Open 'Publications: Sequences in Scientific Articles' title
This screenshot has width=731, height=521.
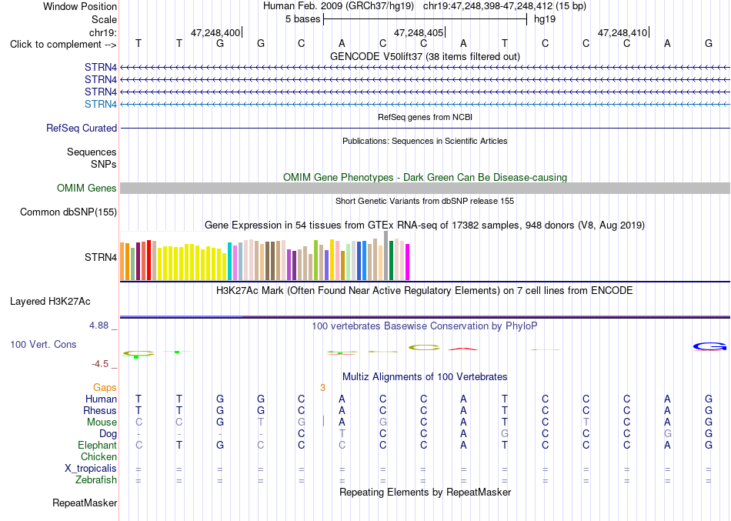(x=425, y=141)
